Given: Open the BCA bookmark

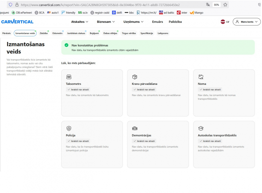Looking at the screenshot, I should coord(40,13).
